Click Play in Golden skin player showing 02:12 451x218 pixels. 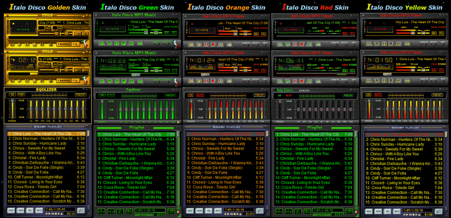19,81
